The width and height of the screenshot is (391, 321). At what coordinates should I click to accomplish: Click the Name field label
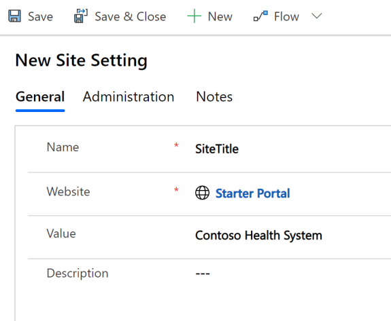pyautogui.click(x=63, y=147)
